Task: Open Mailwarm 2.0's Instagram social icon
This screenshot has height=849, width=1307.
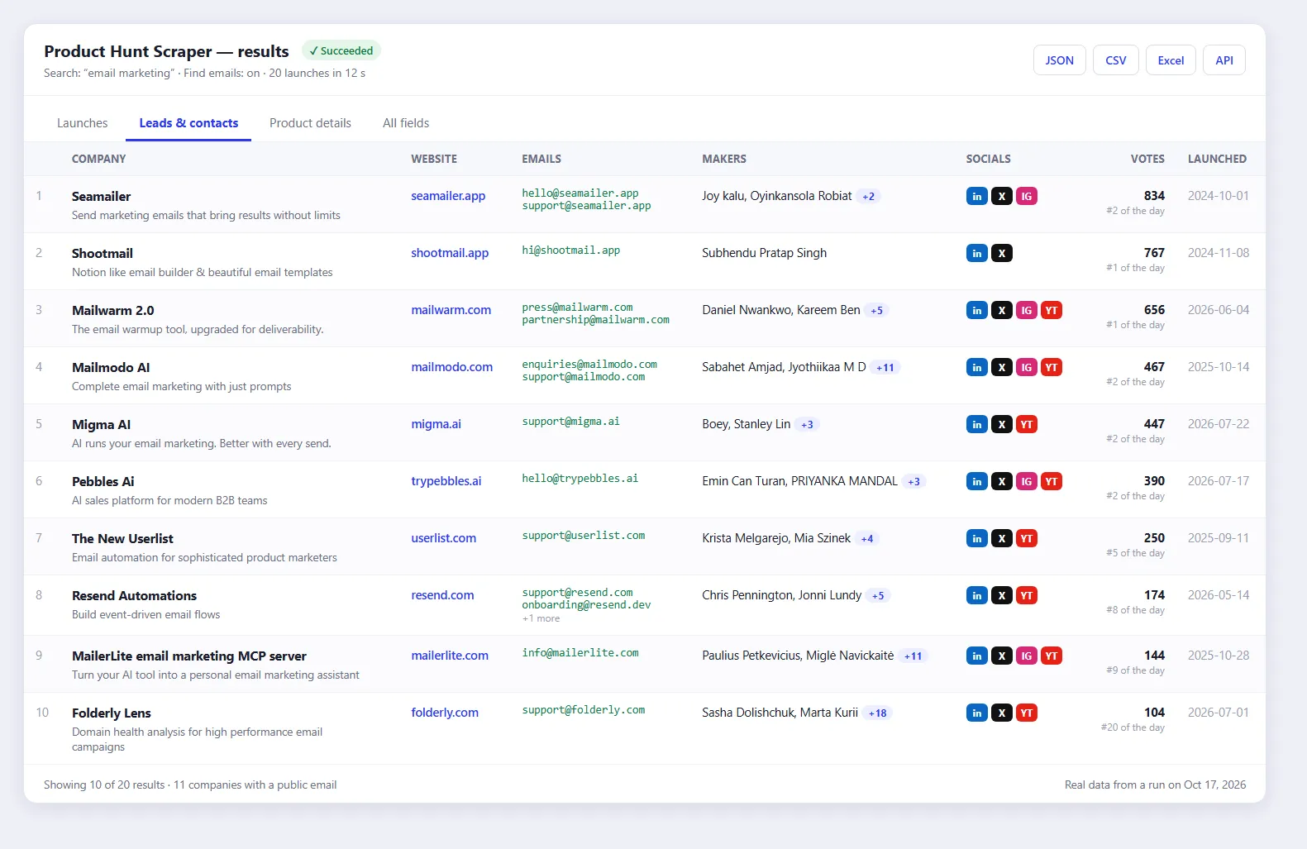Action: (x=1026, y=310)
